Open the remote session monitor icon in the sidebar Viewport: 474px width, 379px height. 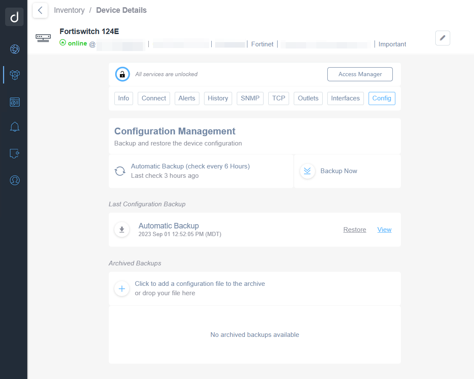(x=14, y=154)
